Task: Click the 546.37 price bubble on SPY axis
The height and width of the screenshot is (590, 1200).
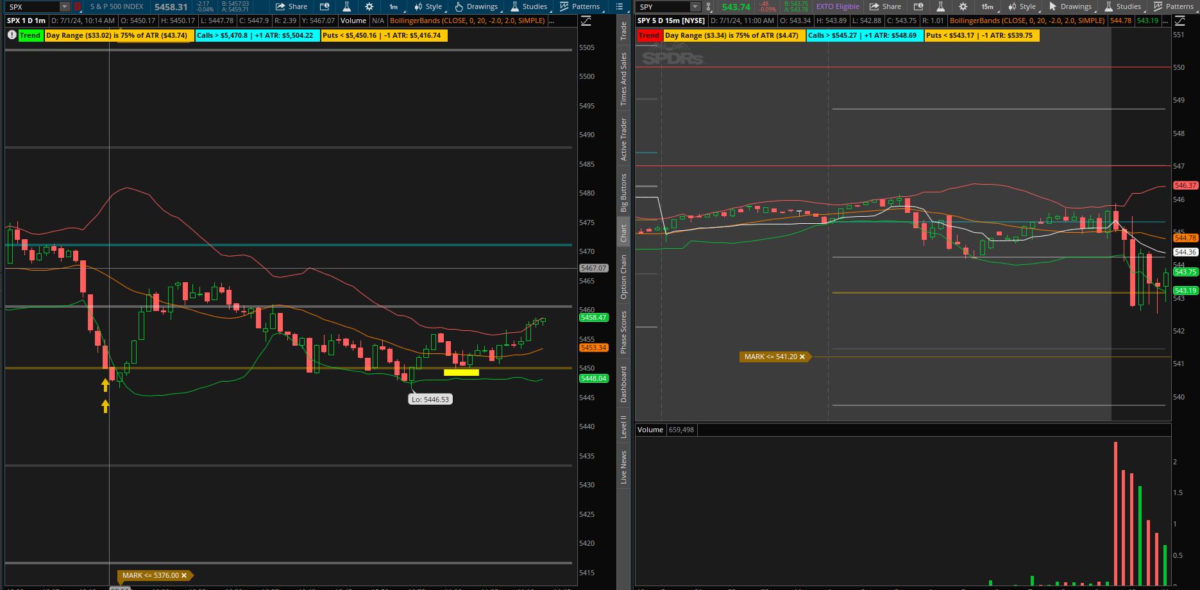Action: (x=1185, y=185)
